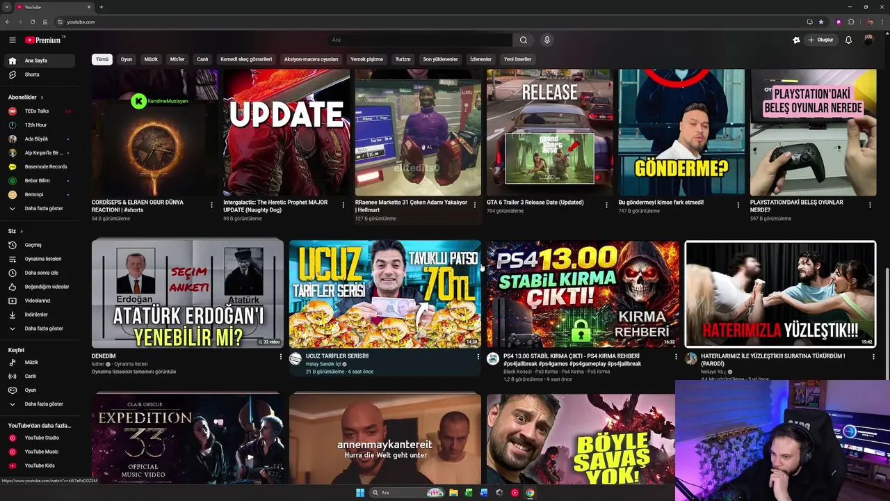Click the Oluştur create button

pyautogui.click(x=820, y=40)
